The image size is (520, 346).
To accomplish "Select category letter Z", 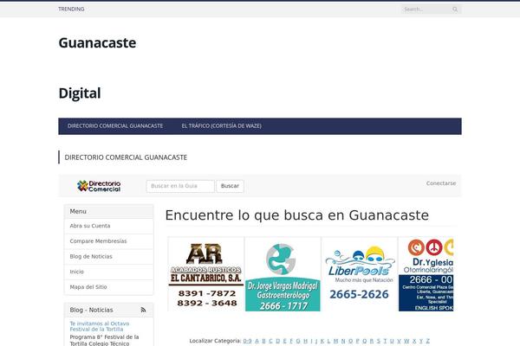I will click(428, 341).
